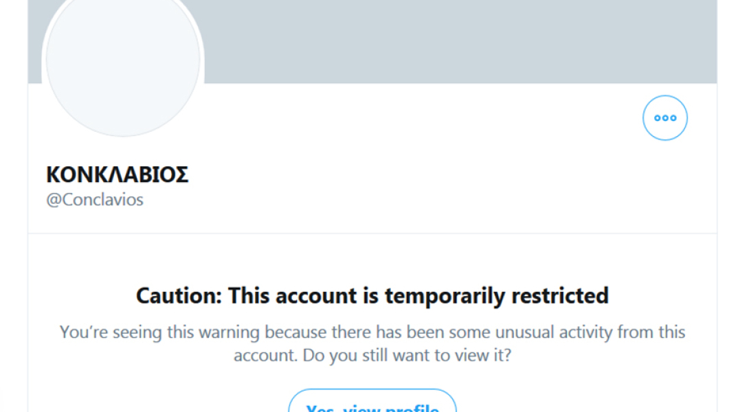Click the blank circular profile avatar

tap(123, 60)
